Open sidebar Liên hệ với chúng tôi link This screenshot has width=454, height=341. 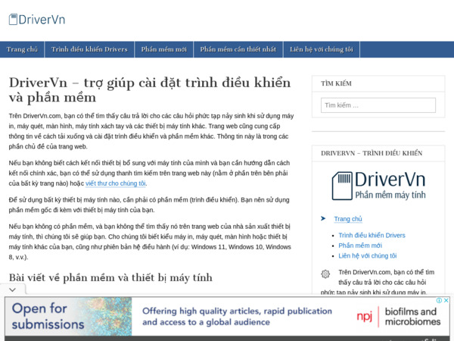[x=368, y=256]
